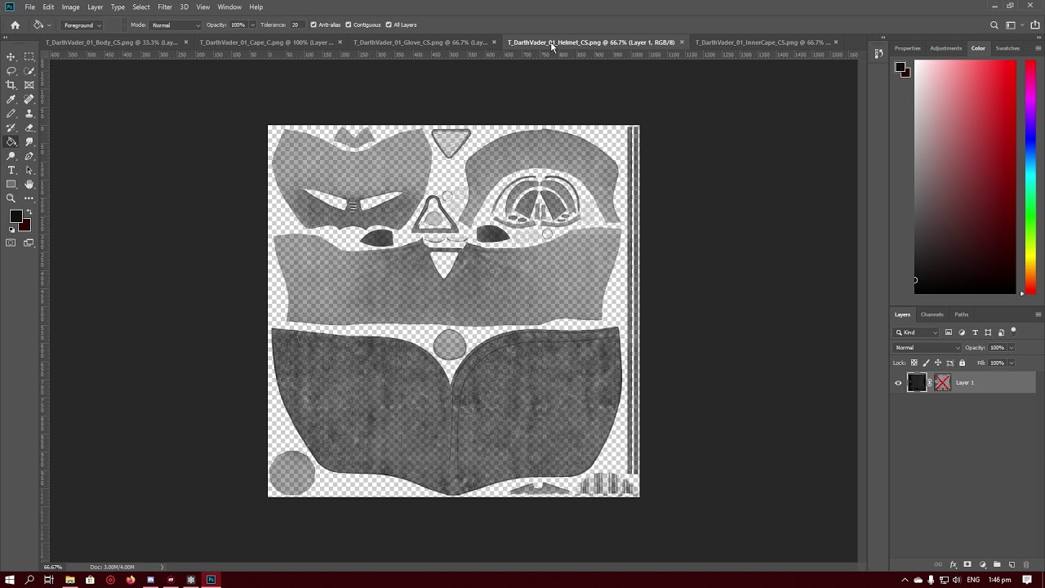
Task: Select the Frame tool
Action: 29,85
